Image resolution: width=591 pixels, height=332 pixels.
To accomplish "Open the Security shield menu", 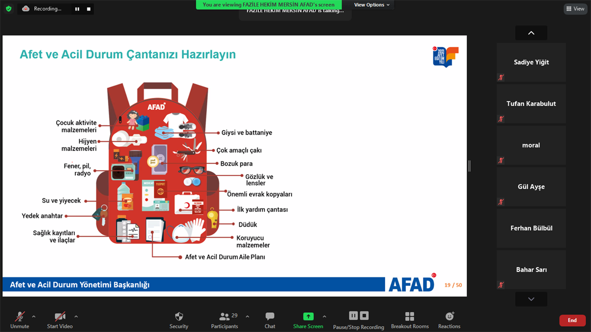I will [x=179, y=320].
